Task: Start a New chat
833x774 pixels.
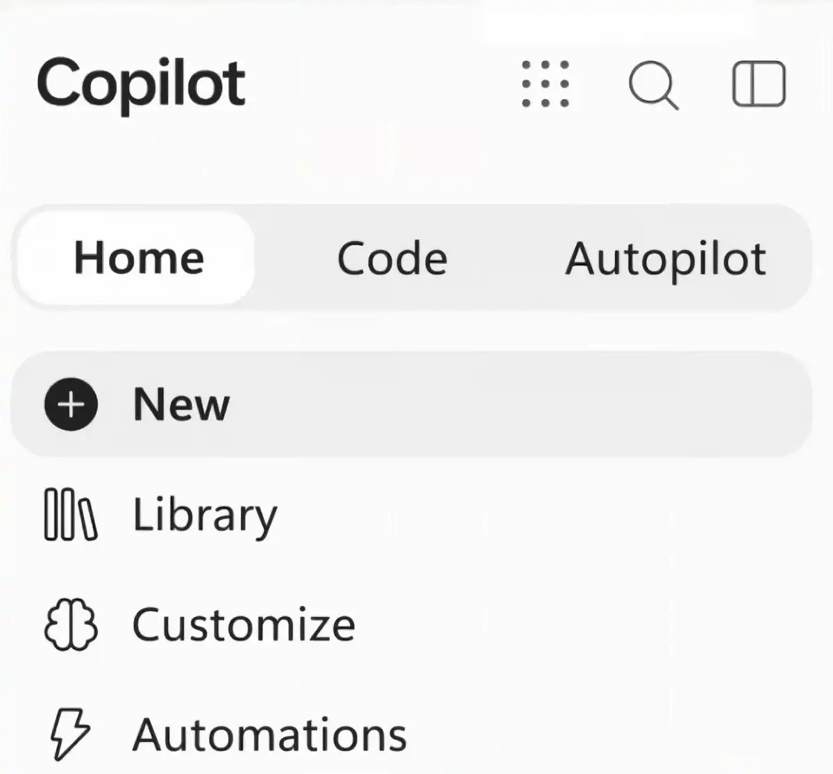Action: (x=411, y=404)
